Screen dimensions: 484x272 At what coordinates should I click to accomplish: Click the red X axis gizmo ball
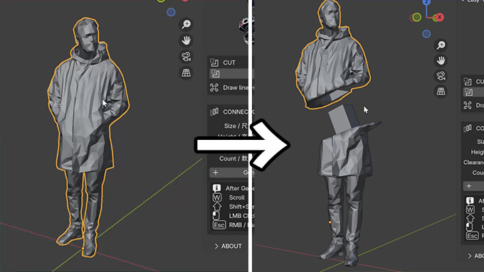pyautogui.click(x=439, y=17)
